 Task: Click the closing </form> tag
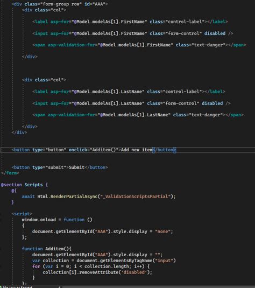(10, 173)
